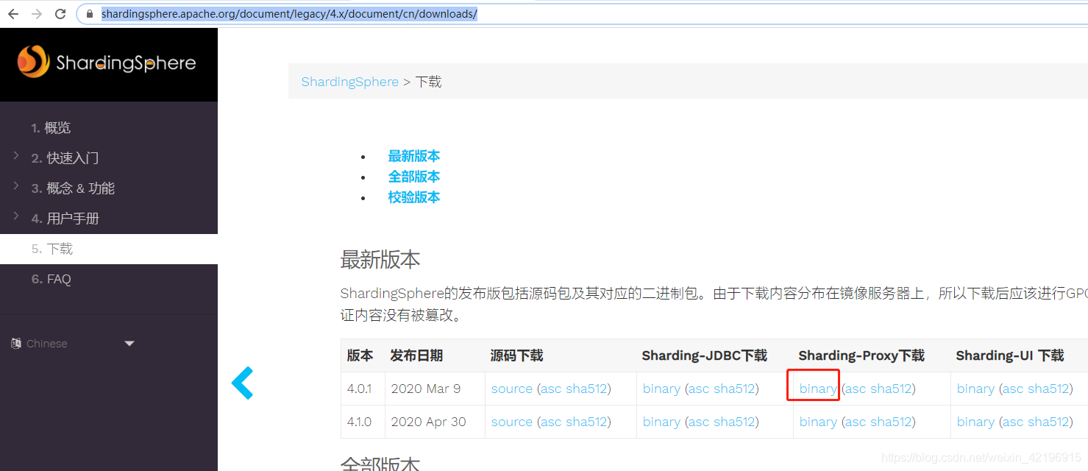Reload the page with refresh icon
This screenshot has width=1088, height=471.
[x=60, y=14]
